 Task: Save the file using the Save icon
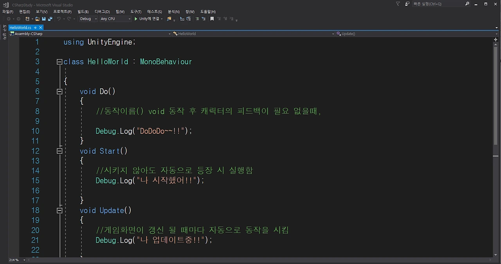point(44,19)
